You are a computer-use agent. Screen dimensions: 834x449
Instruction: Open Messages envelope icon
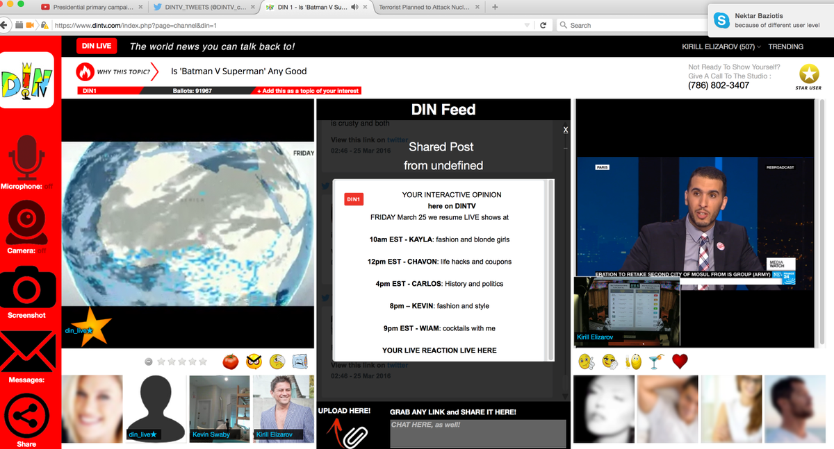(27, 352)
